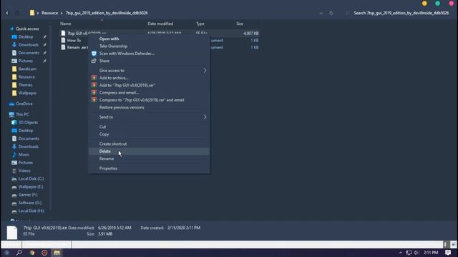Image resolution: width=458 pixels, height=257 pixels.
Task: Open the Bandicam folder
Action: pos(27,69)
